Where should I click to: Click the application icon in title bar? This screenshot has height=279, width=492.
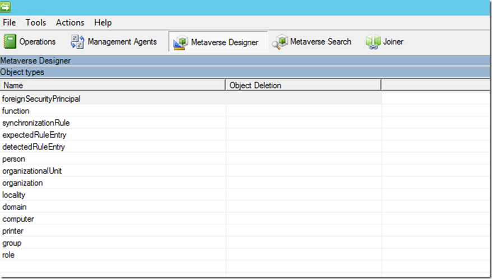tap(6, 7)
